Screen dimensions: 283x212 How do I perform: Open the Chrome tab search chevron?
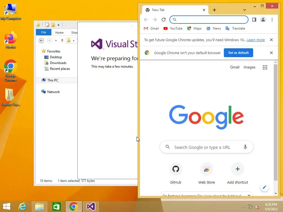tap(245, 10)
